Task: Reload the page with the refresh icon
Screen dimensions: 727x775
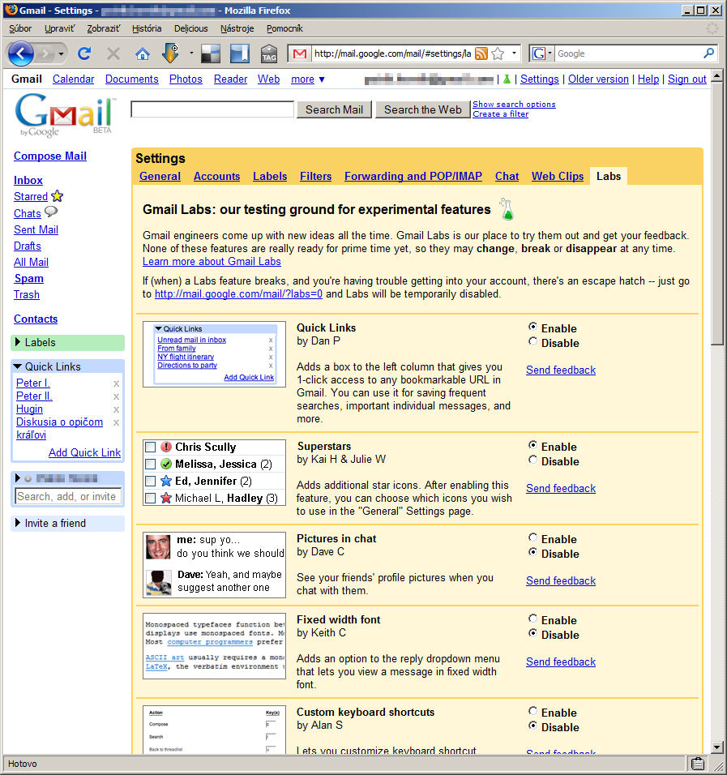Action: [84, 54]
